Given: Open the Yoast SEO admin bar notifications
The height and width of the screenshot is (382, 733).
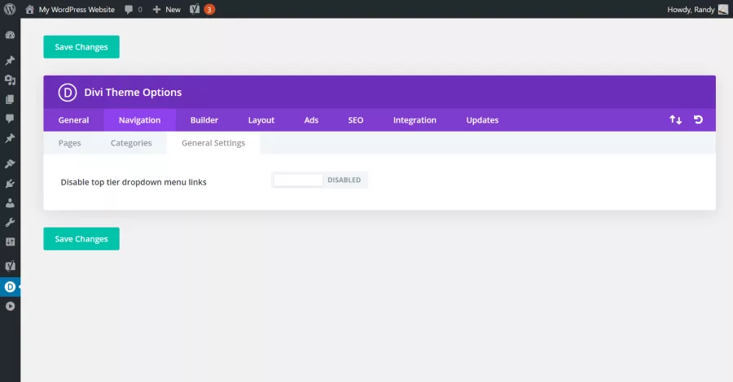Looking at the screenshot, I should [x=203, y=9].
